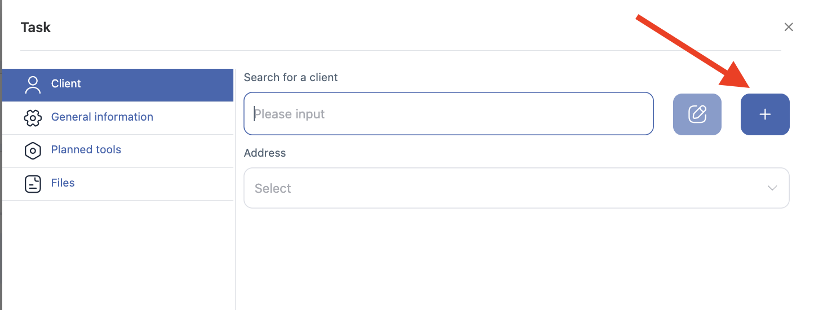The height and width of the screenshot is (310, 814).
Task: Go to the Planned tools tab
Action: tap(86, 150)
